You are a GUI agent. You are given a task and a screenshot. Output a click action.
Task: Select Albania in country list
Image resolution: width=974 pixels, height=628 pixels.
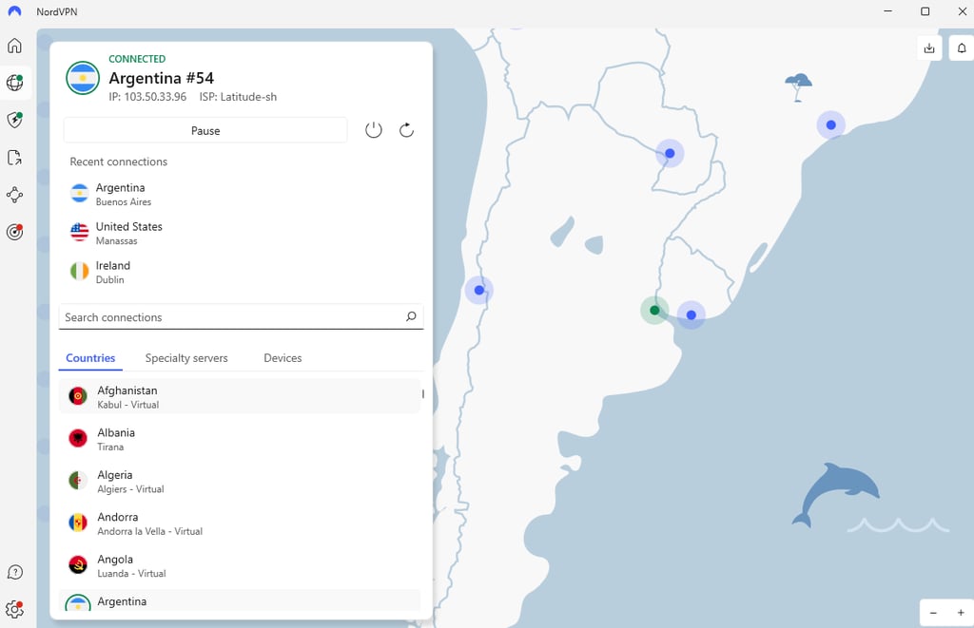coord(240,439)
